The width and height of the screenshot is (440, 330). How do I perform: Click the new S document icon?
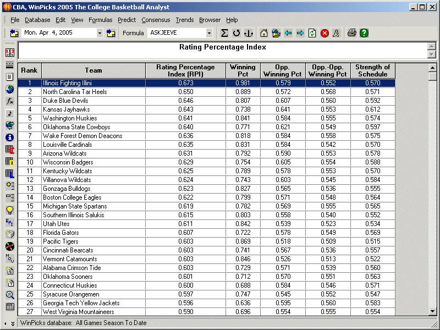pos(10,271)
